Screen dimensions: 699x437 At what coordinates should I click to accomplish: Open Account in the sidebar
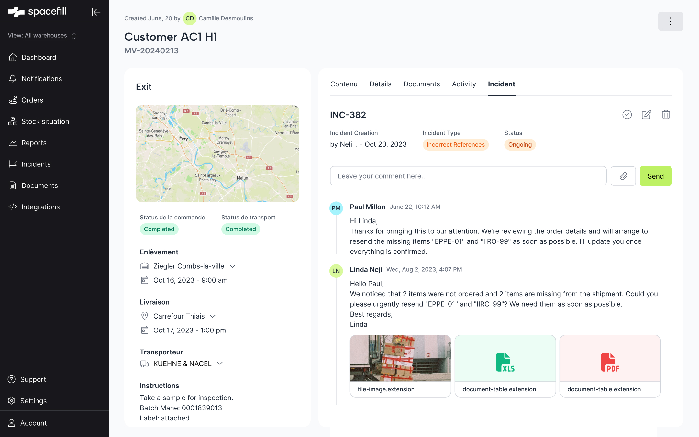[x=33, y=423]
